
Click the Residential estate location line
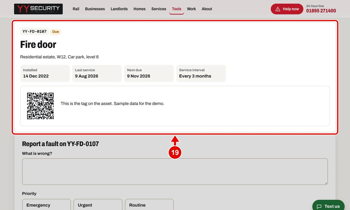pyautogui.click(x=59, y=57)
